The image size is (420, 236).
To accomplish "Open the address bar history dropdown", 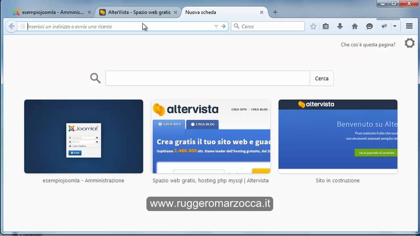I will [x=216, y=27].
